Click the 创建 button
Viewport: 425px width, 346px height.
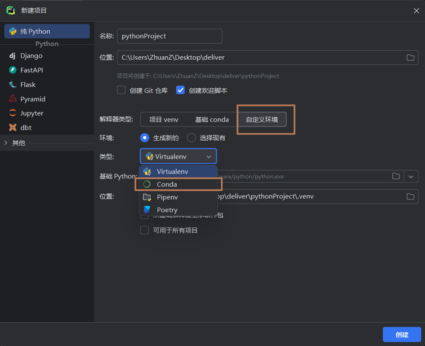point(402,334)
